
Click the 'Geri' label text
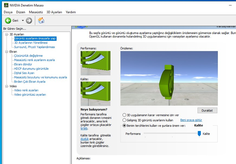pyautogui.click(x=15, y=21)
